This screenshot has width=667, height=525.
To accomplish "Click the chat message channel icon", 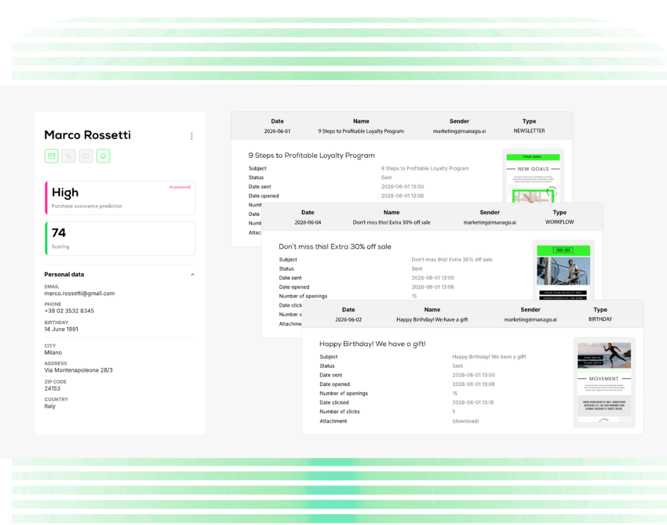I will pos(86,156).
